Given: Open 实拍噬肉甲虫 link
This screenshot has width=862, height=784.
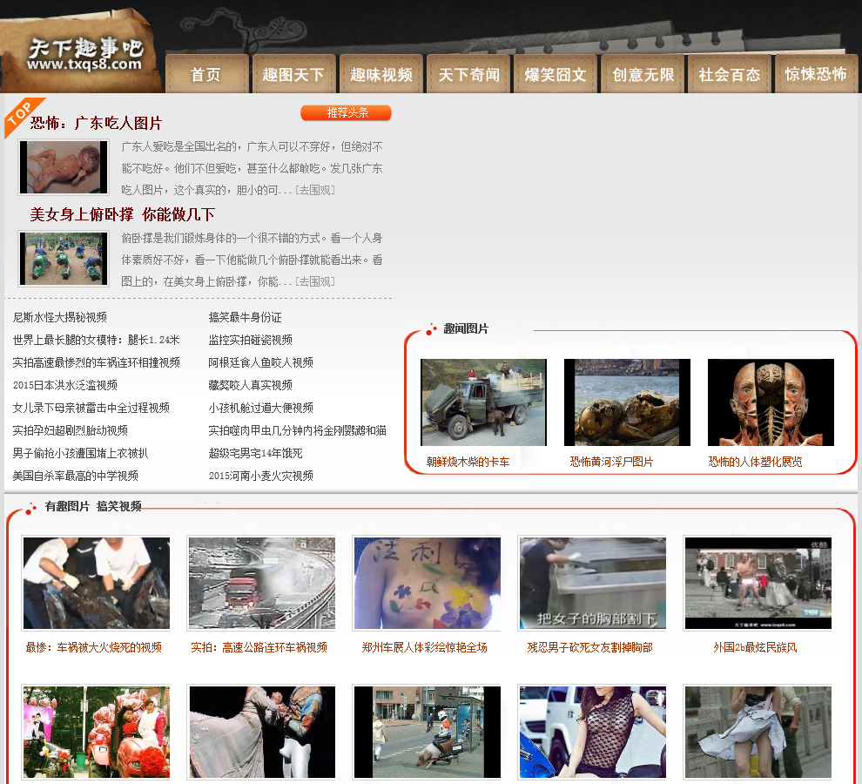Looking at the screenshot, I should click(298, 430).
